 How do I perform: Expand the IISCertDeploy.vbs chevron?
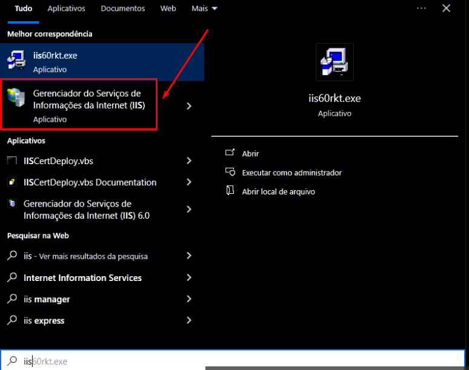click(188, 161)
